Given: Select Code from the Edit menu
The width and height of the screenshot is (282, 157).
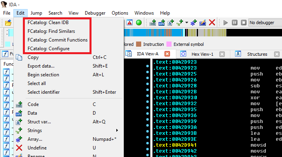Looking at the screenshot, I should click(x=69, y=104).
